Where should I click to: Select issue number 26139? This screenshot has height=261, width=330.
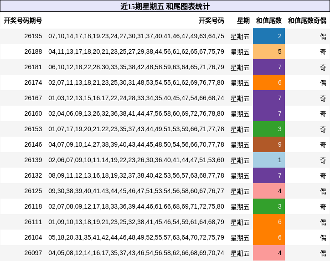click(33, 160)
